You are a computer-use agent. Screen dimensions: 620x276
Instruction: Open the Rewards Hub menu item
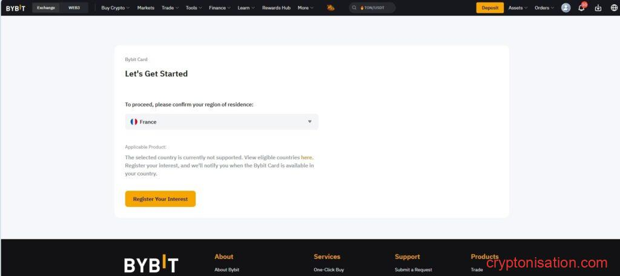[x=276, y=8]
